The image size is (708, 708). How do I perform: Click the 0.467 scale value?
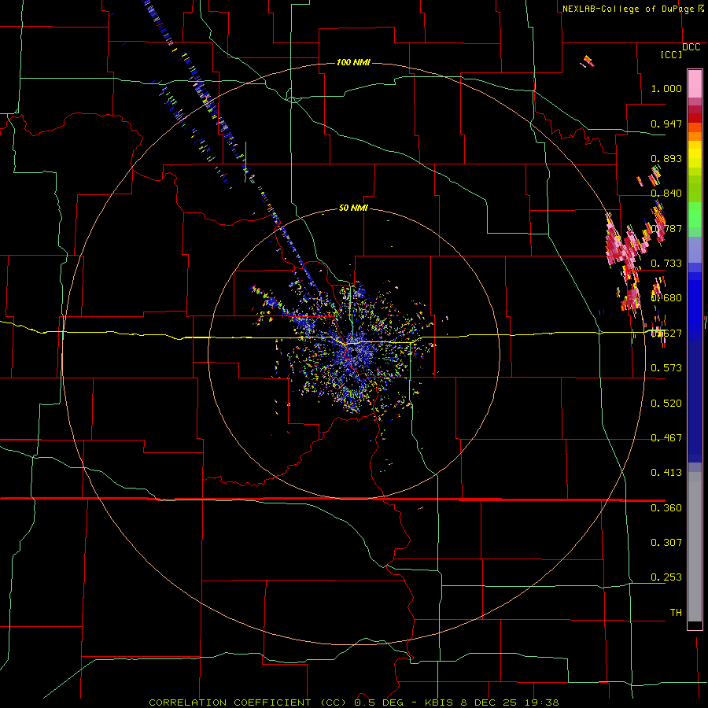pyautogui.click(x=666, y=438)
